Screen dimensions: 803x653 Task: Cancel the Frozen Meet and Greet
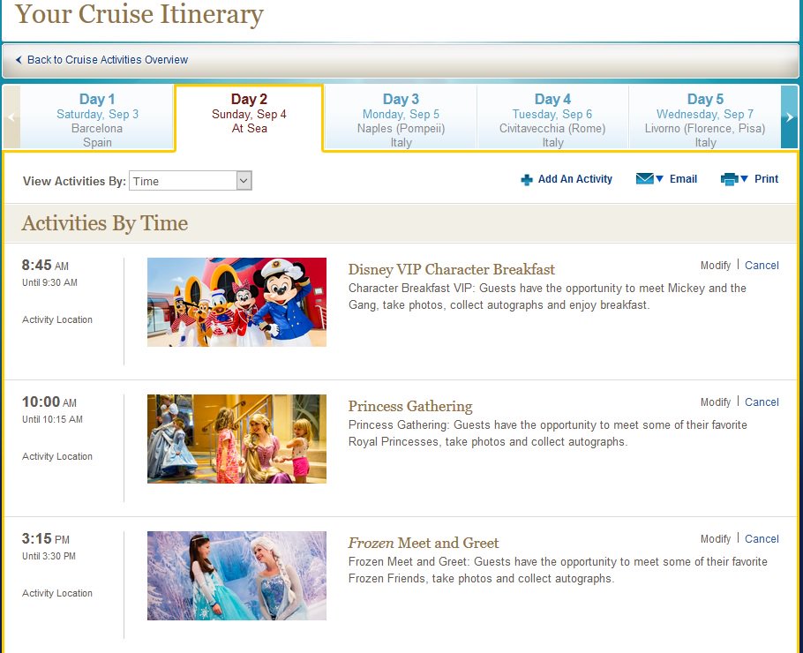pyautogui.click(x=762, y=539)
